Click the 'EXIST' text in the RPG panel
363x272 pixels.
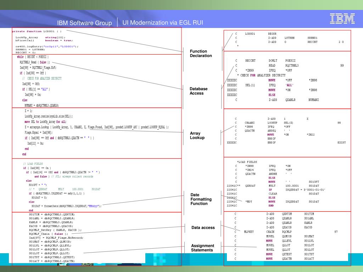[342, 142]
